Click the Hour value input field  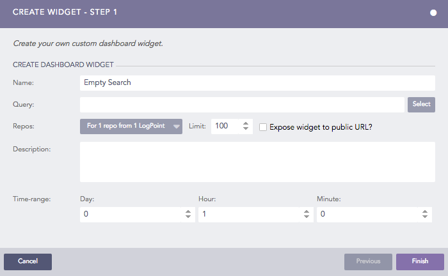click(x=250, y=215)
